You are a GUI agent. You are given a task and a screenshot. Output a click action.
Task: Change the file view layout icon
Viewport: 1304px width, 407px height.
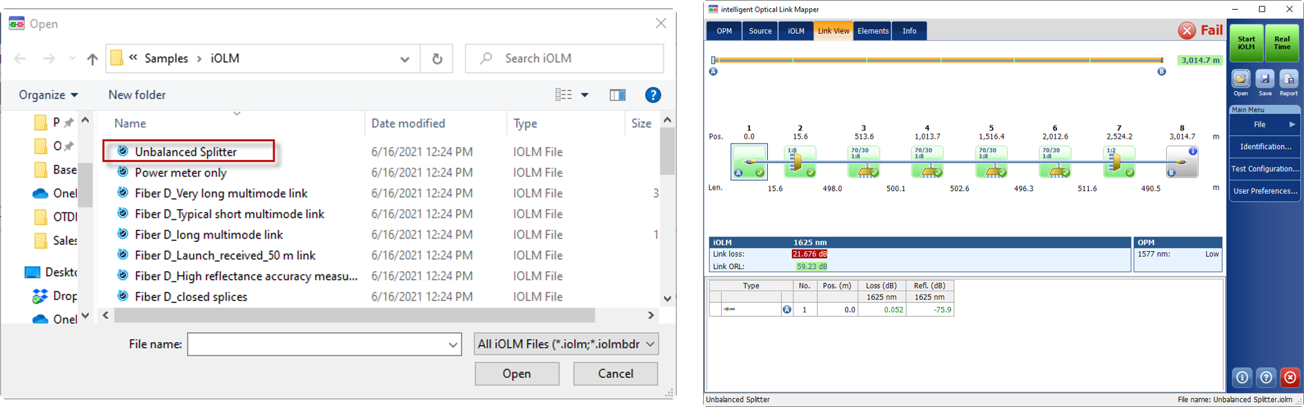(564, 95)
